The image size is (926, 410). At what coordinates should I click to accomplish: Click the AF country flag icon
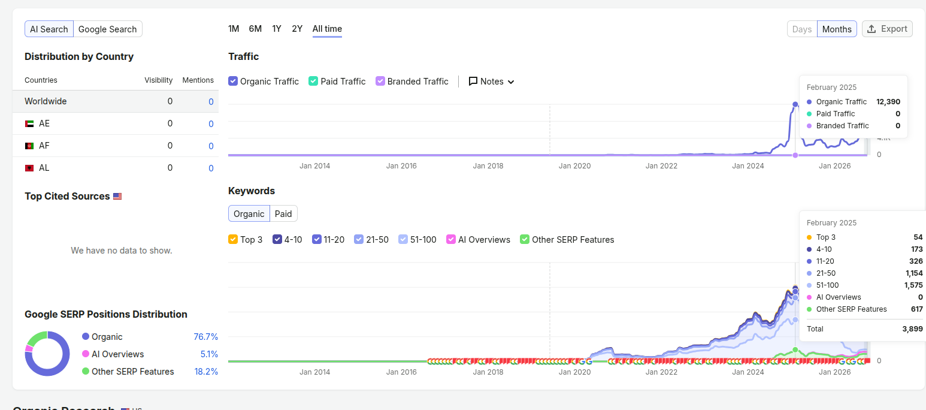(x=29, y=146)
